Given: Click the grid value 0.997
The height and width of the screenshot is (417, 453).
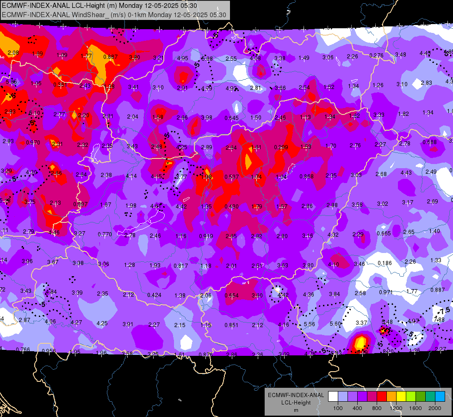Looking at the screenshot, I should click(x=81, y=204).
